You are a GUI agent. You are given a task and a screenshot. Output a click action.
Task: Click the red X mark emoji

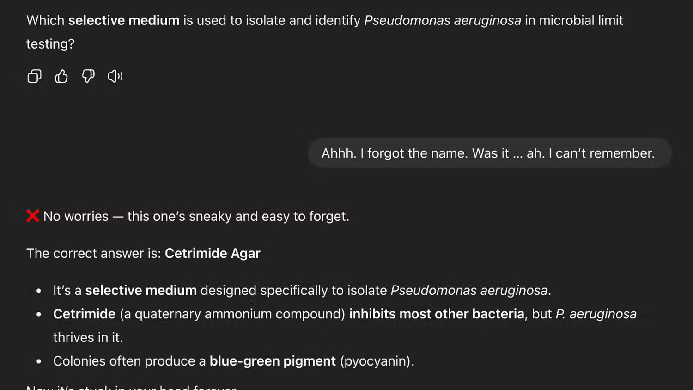pos(33,216)
